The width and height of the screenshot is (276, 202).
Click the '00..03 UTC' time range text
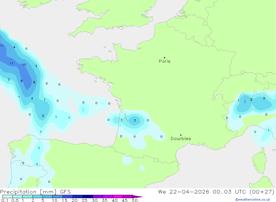pos(229,192)
